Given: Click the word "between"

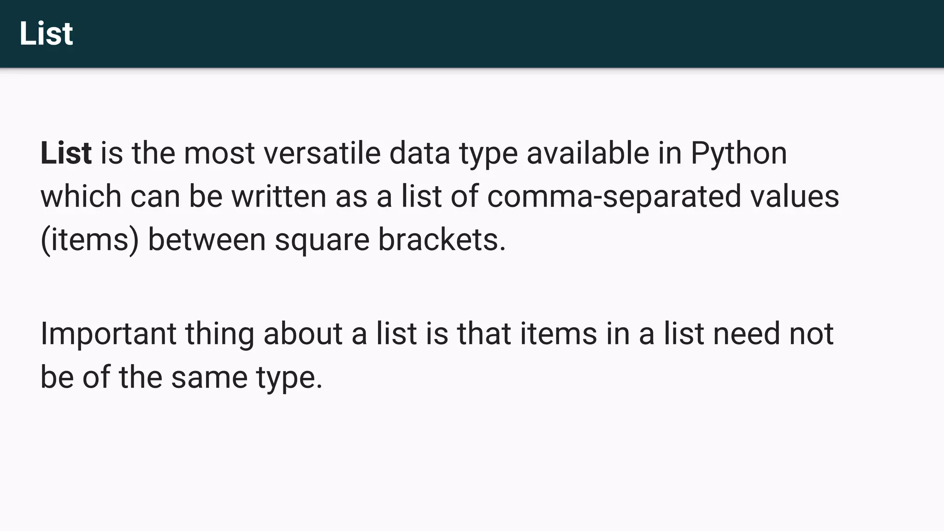Looking at the screenshot, I should [x=206, y=240].
